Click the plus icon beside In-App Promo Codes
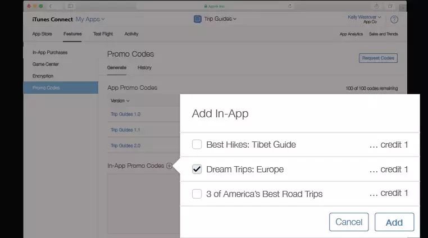 tap(169, 166)
